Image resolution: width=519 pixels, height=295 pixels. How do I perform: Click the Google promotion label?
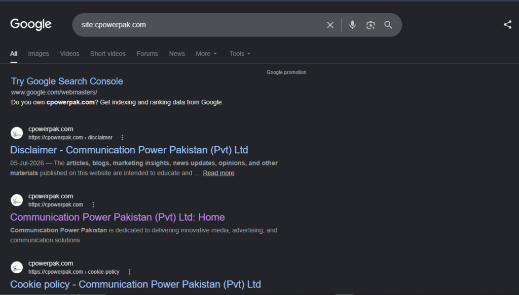pos(286,72)
